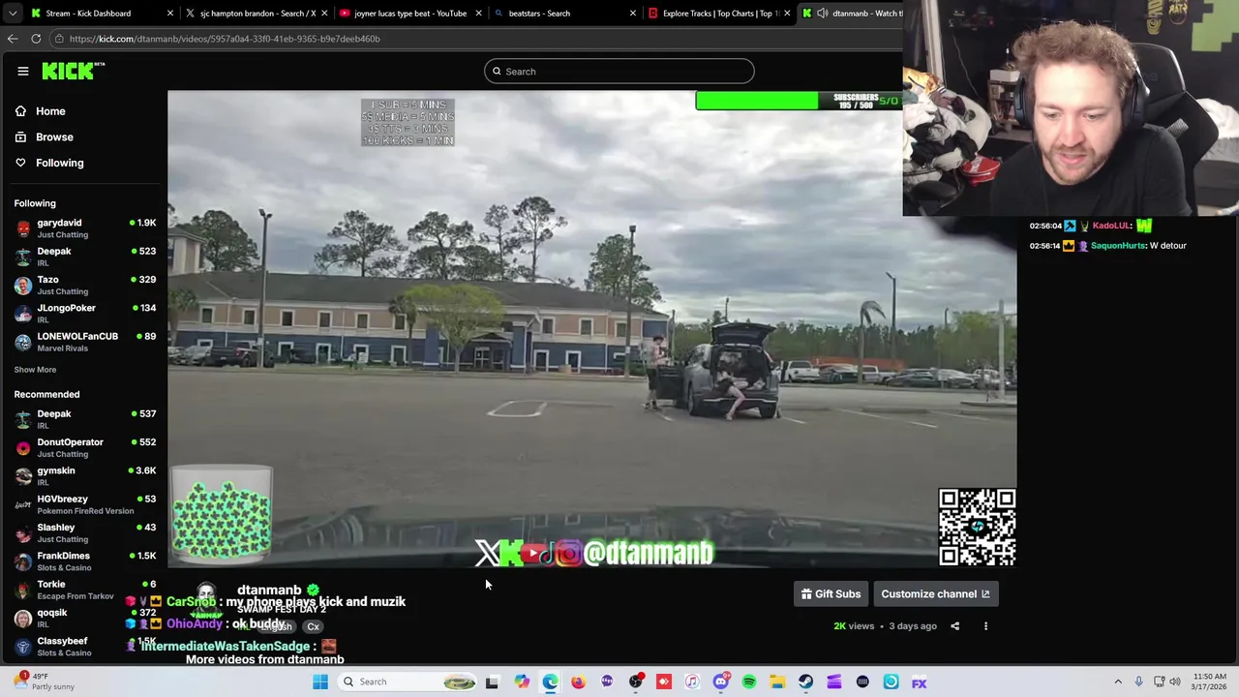Viewport: 1239px width, 697px height.
Task: Open garydavid channel in Following list
Action: click(x=85, y=228)
